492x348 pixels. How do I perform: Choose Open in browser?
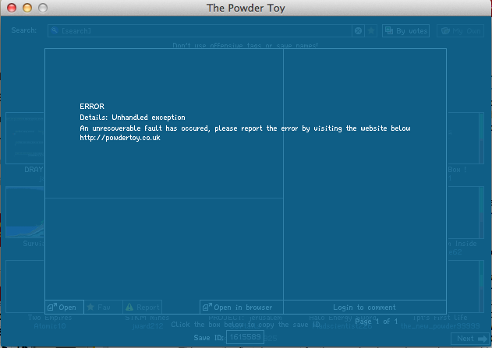242,308
